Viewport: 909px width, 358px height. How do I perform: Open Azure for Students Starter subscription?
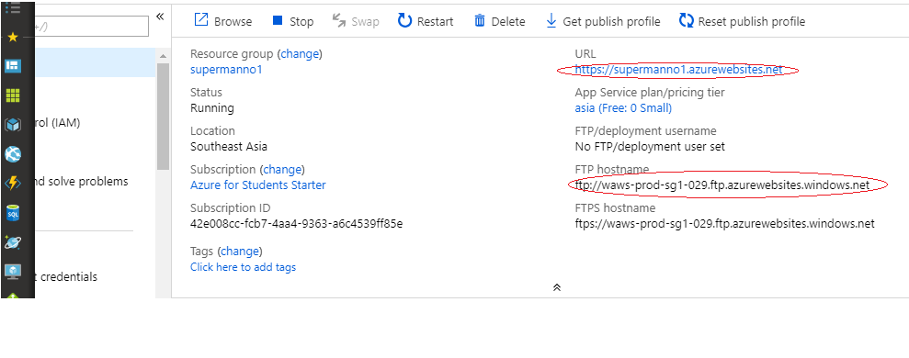tap(258, 185)
